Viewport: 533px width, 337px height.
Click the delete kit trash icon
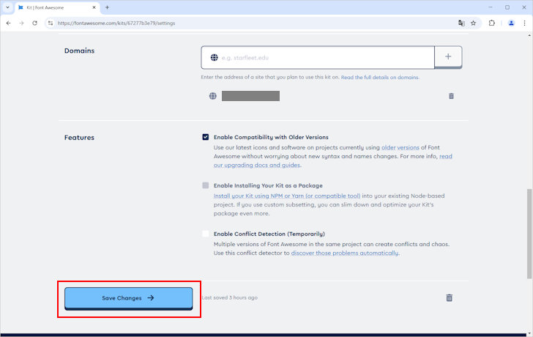(x=449, y=297)
